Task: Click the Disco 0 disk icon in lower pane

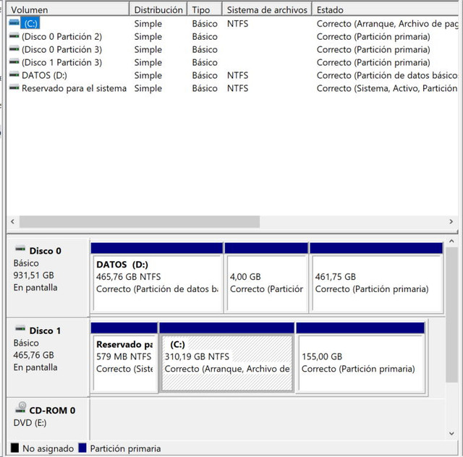Action: pos(20,249)
